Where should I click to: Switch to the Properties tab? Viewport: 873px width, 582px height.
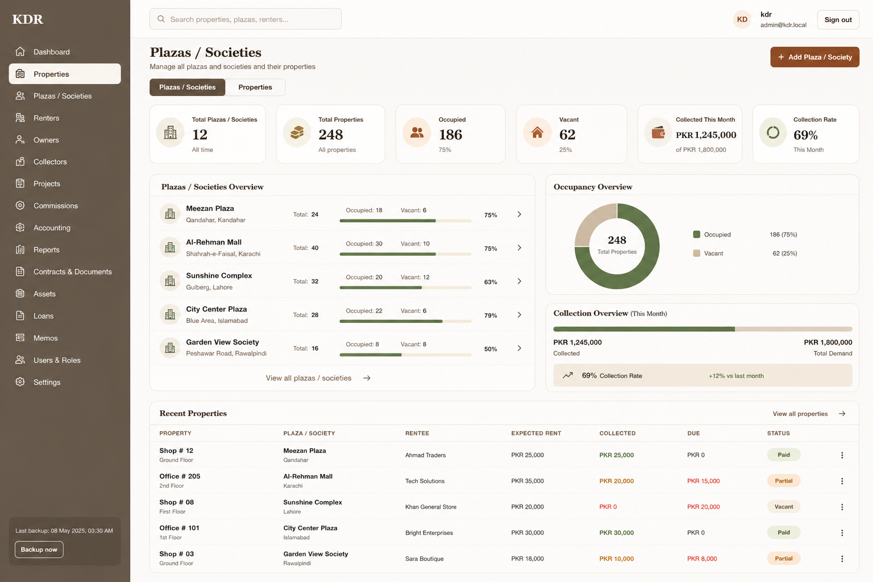pos(255,88)
